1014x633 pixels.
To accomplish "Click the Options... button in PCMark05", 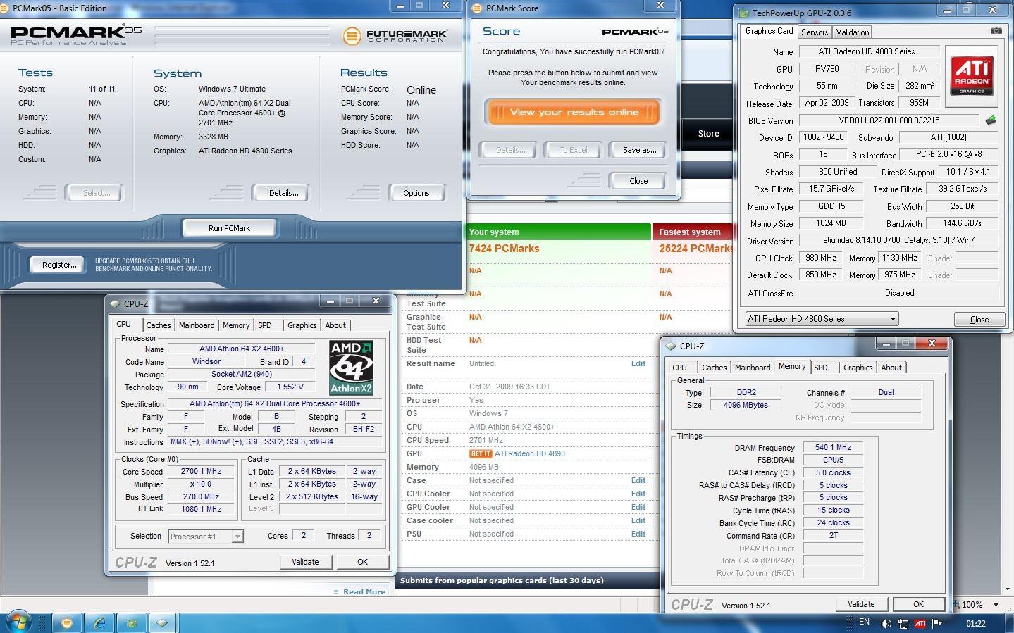I will 419,193.
